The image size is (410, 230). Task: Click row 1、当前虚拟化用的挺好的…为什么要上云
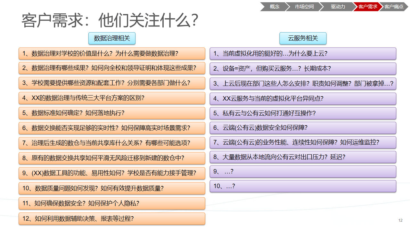pos(303,54)
